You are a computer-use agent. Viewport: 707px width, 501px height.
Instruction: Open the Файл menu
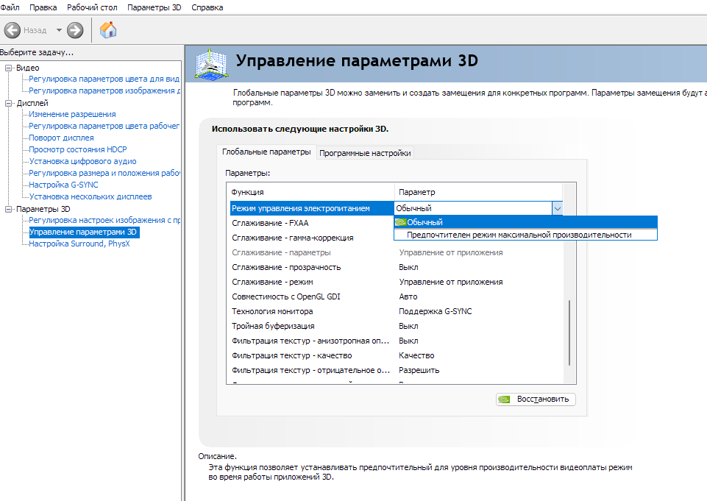click(x=10, y=7)
